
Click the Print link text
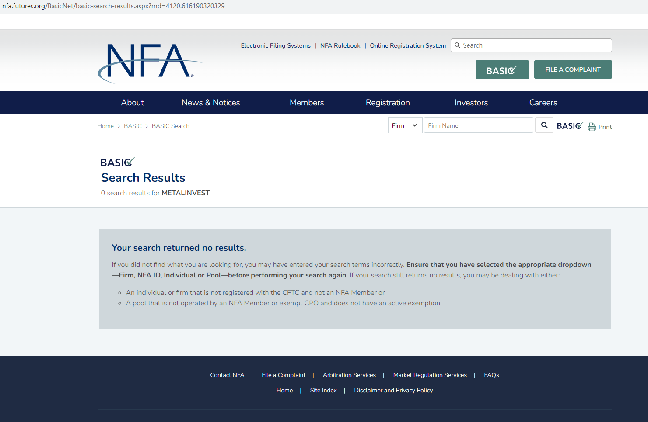click(605, 127)
